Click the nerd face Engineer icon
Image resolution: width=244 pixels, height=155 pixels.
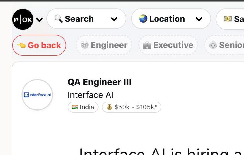[x=84, y=45]
